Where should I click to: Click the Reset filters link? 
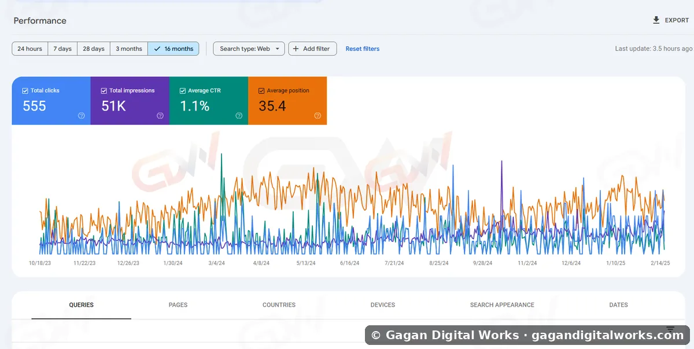pos(363,49)
